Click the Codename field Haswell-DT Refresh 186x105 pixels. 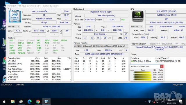tap(44, 19)
